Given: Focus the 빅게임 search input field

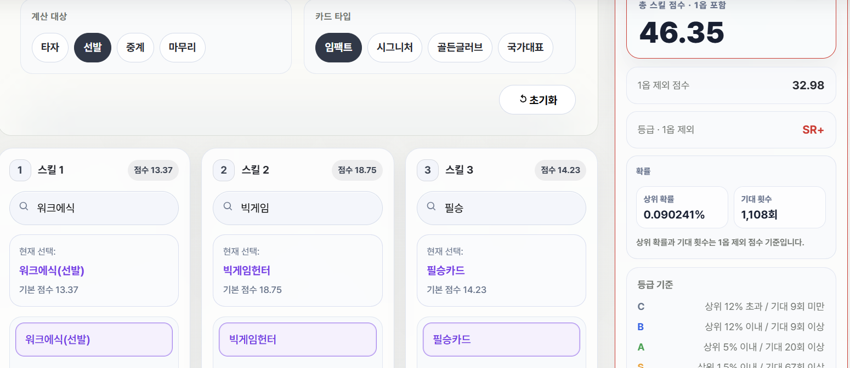Looking at the screenshot, I should 298,208.
